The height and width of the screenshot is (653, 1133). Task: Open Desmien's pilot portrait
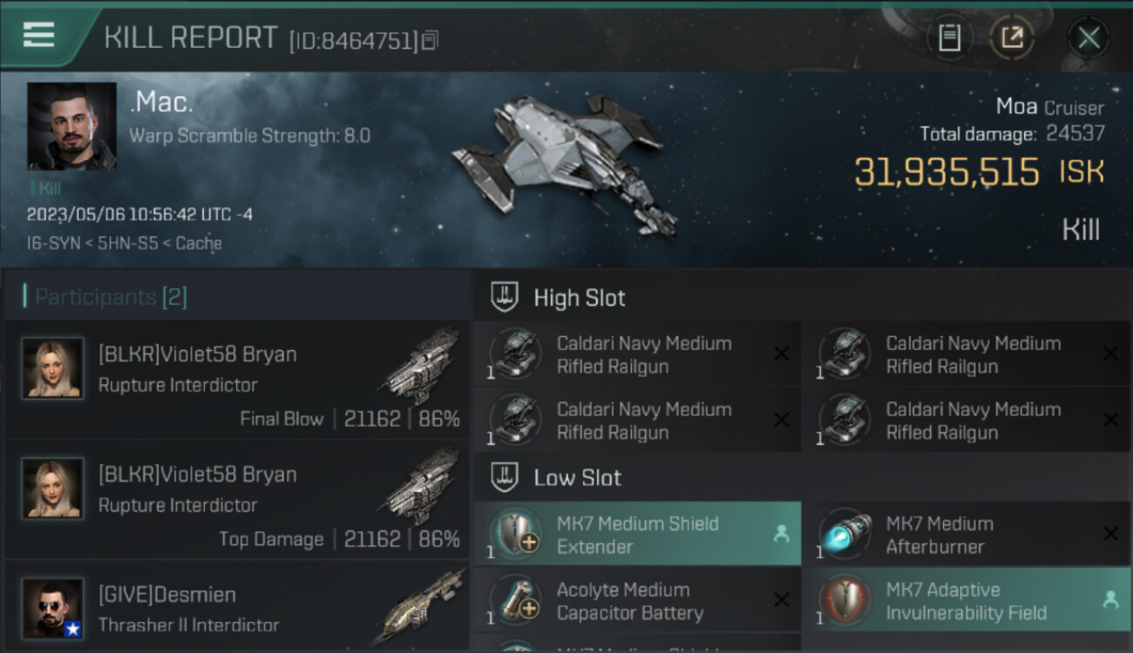click(52, 608)
